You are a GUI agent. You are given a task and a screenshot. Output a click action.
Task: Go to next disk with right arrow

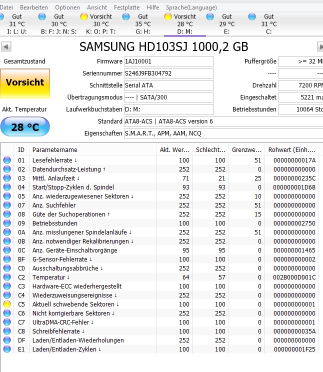tap(320, 46)
